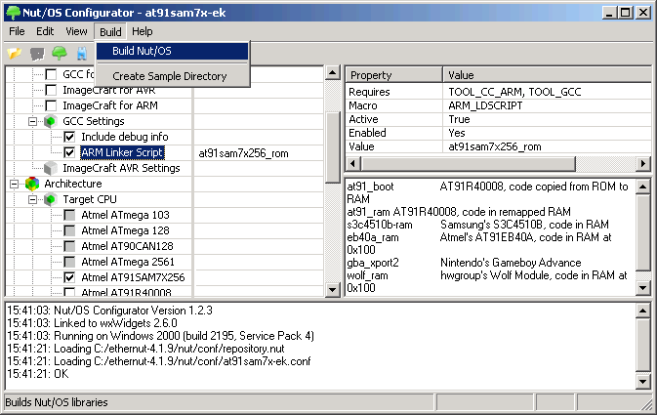Toggle the Atmel ATmega 128 checkbox

(x=69, y=230)
